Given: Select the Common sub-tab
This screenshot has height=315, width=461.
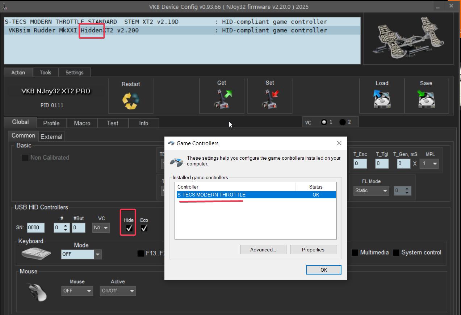Looking at the screenshot, I should tap(23, 135).
